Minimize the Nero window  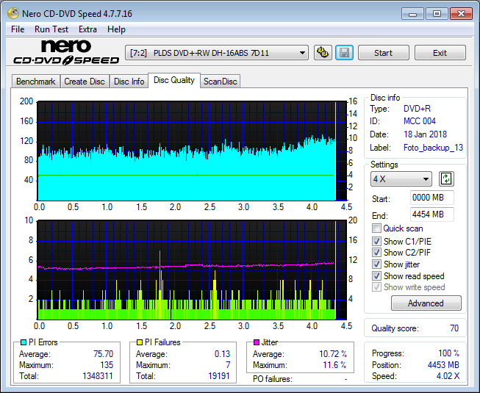[x=412, y=14]
